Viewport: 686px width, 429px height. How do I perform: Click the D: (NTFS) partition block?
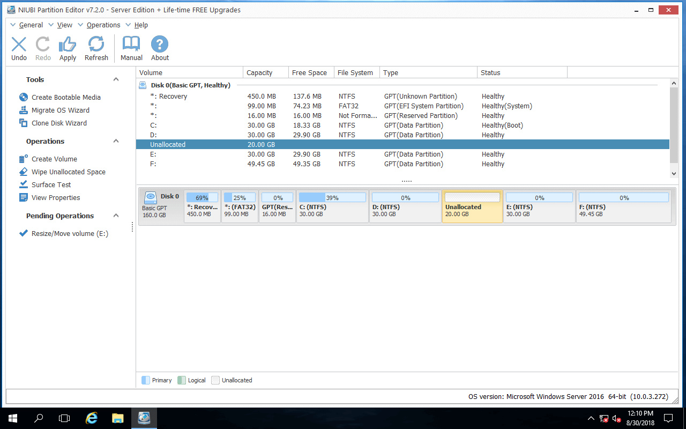(x=405, y=206)
